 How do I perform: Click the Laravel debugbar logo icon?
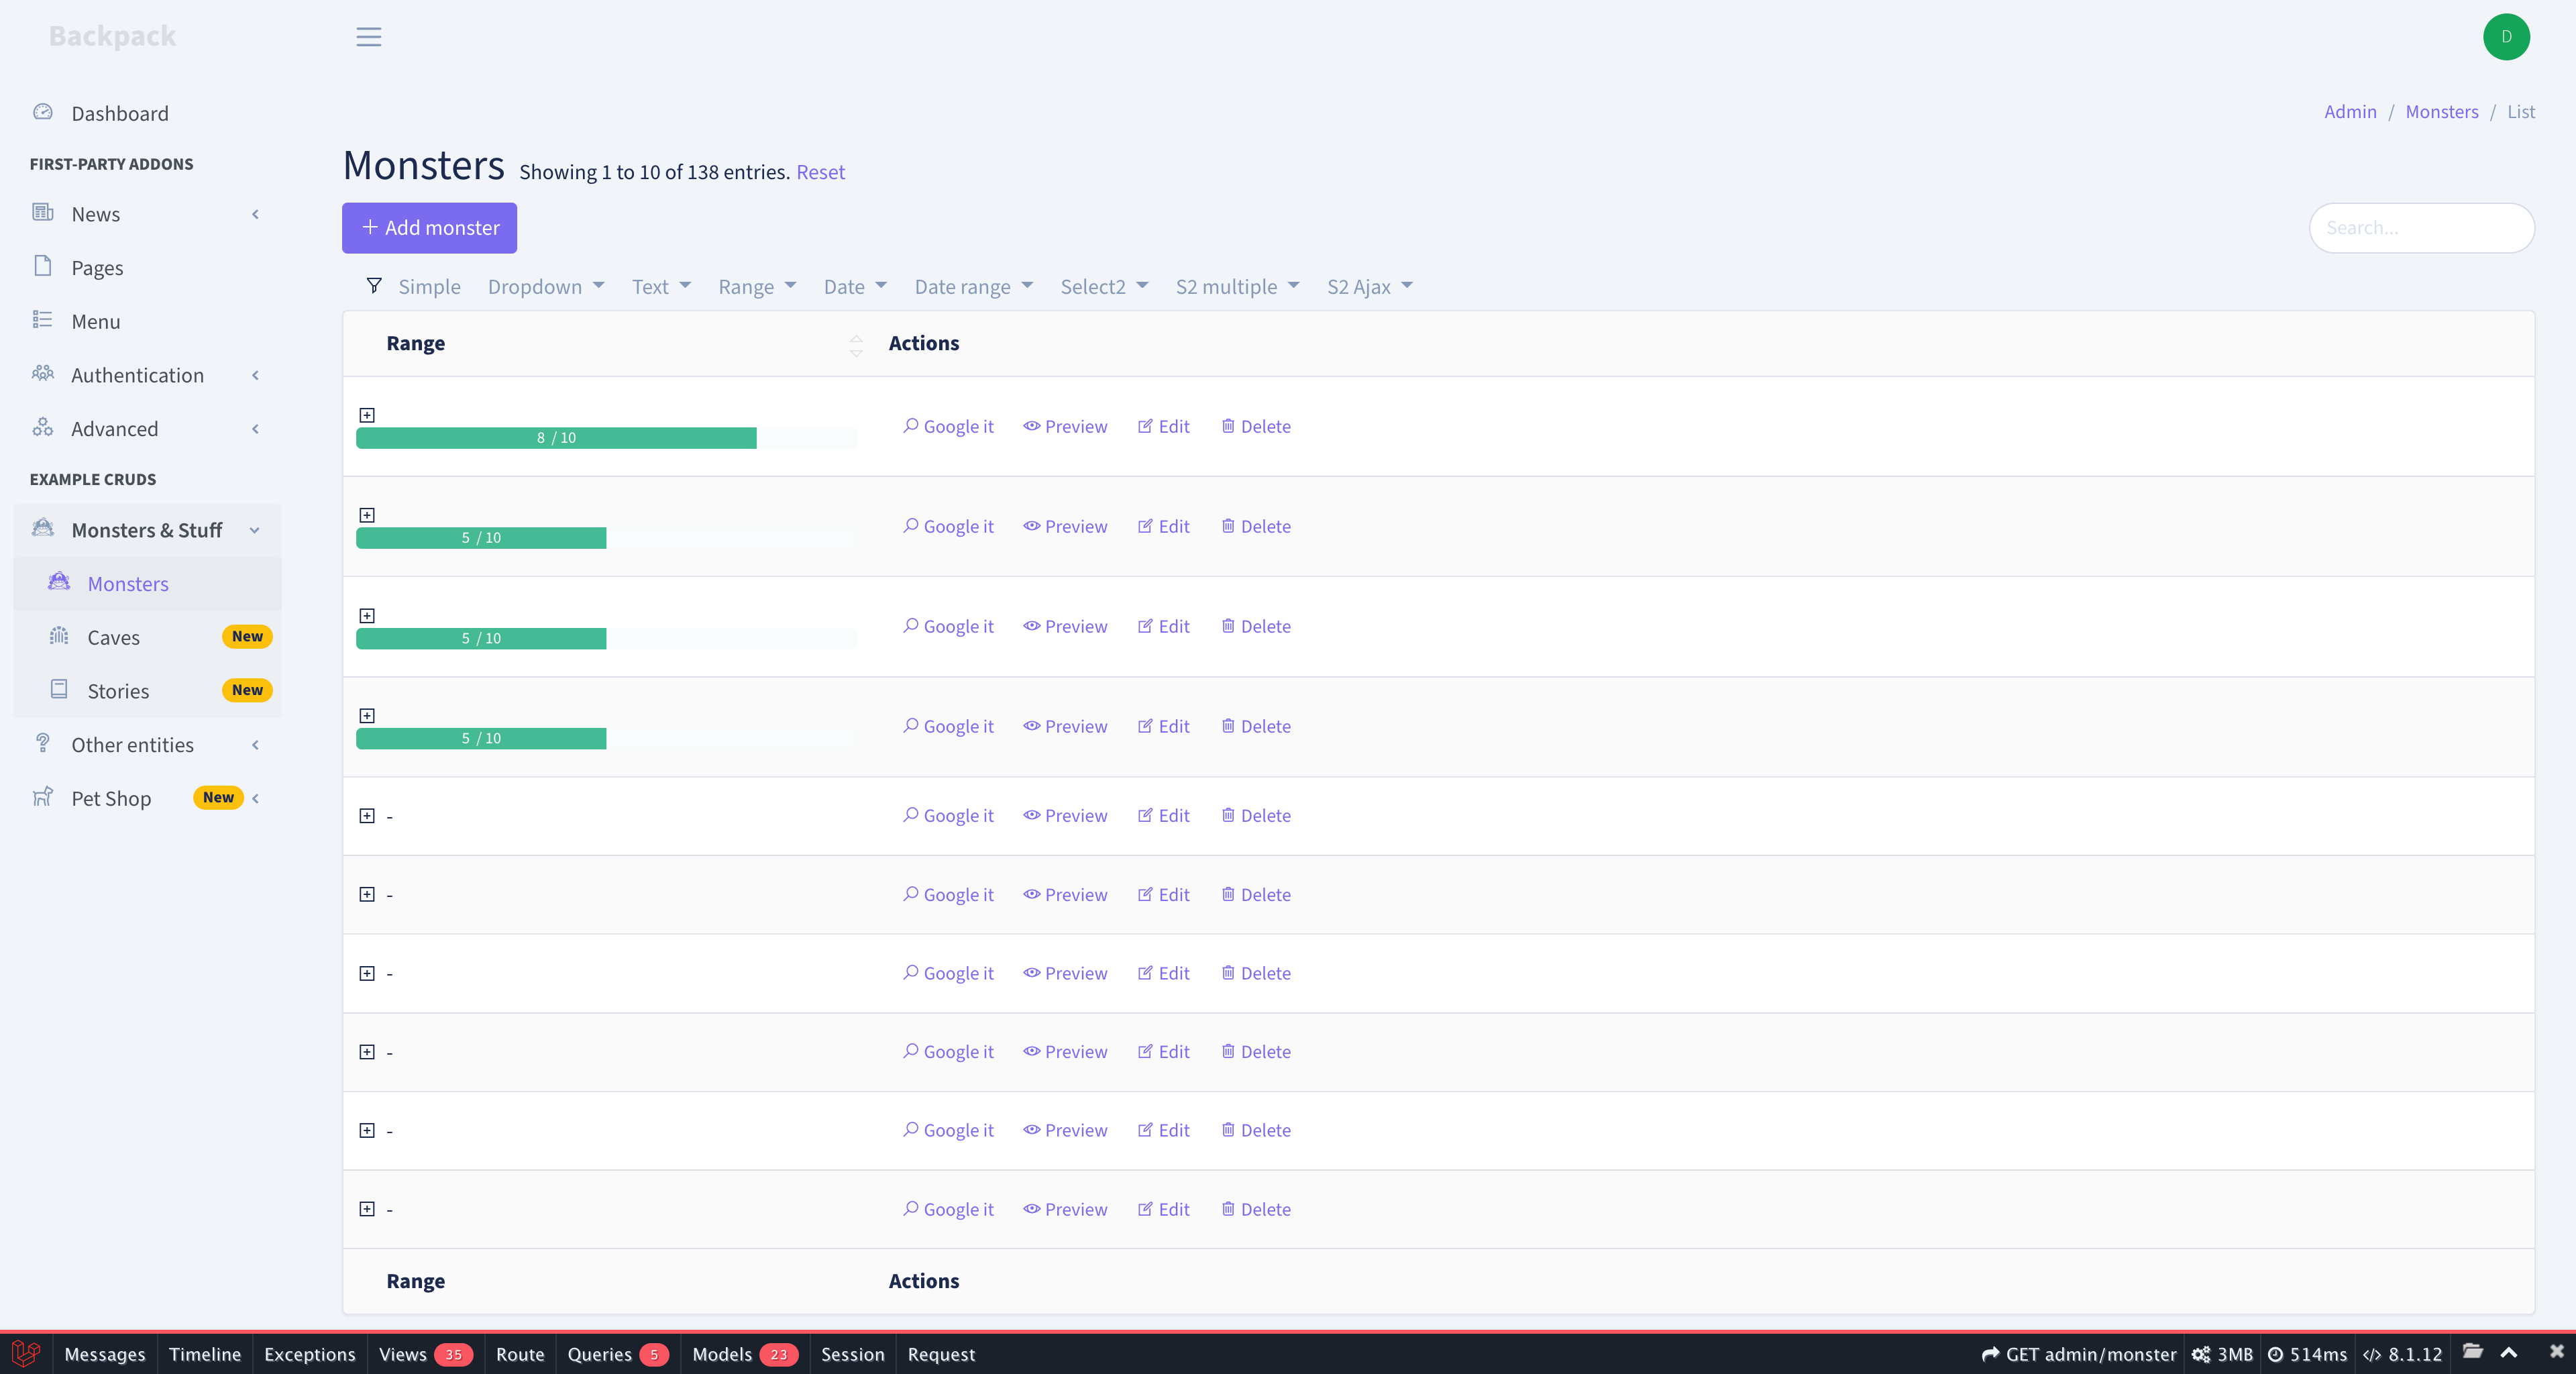coord(26,1353)
